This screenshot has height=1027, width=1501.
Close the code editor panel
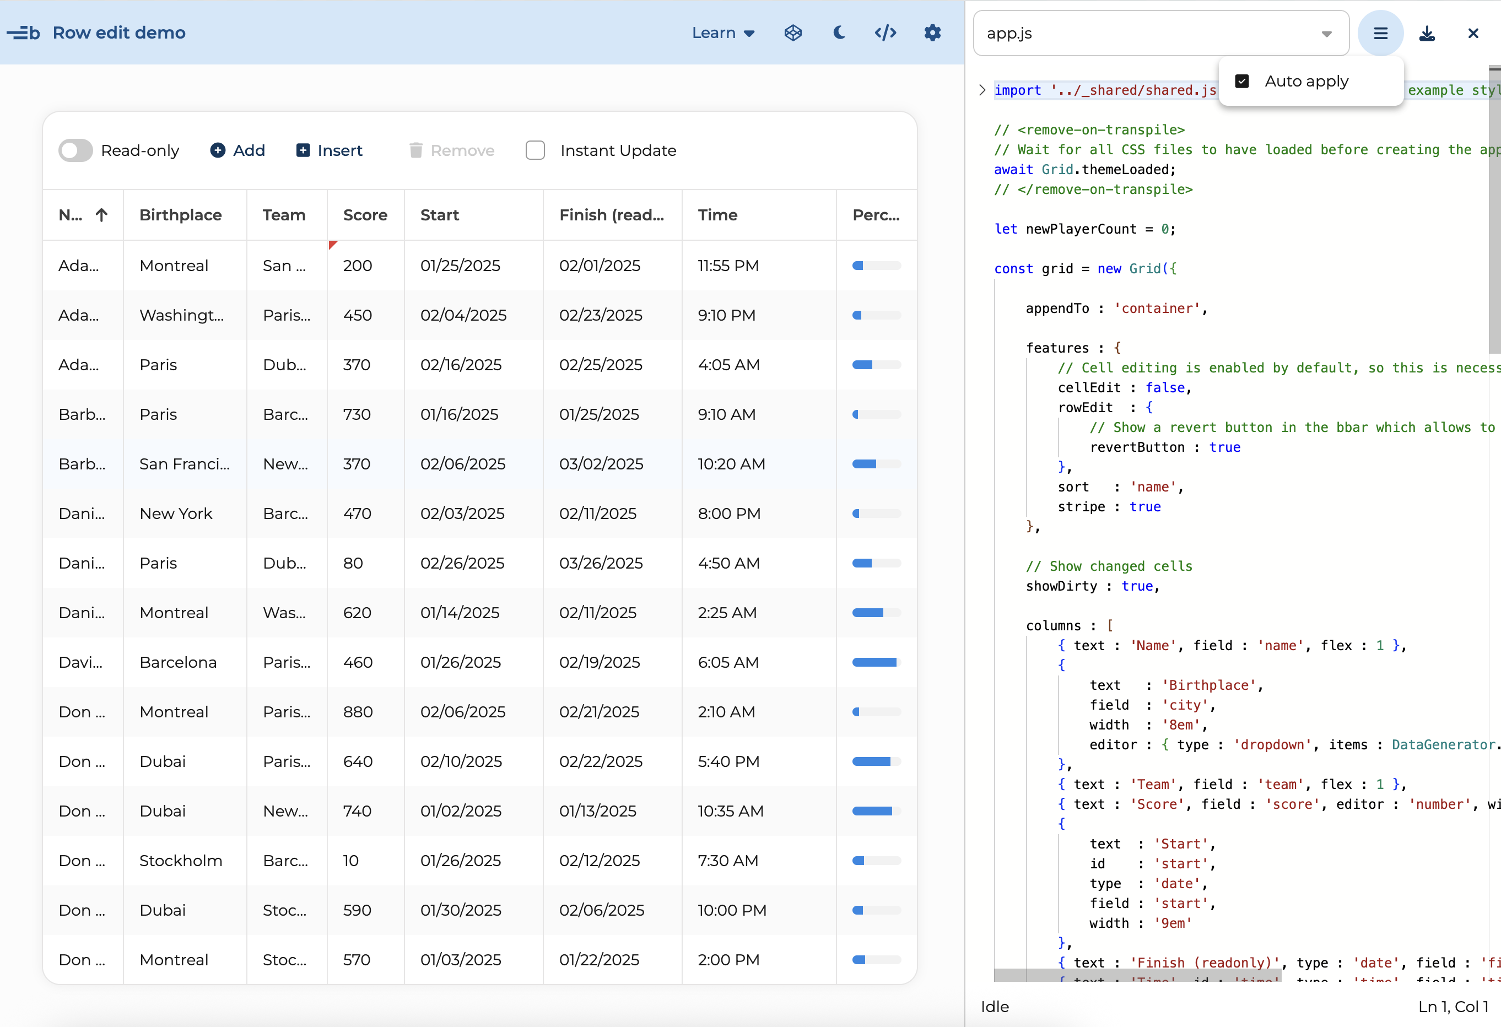click(x=1472, y=33)
